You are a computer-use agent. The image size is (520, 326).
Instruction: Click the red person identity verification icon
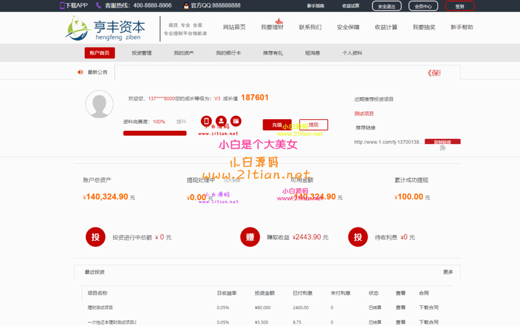click(221, 121)
